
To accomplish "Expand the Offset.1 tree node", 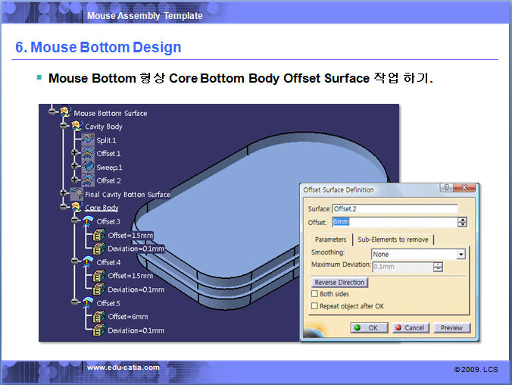I will pos(74,153).
